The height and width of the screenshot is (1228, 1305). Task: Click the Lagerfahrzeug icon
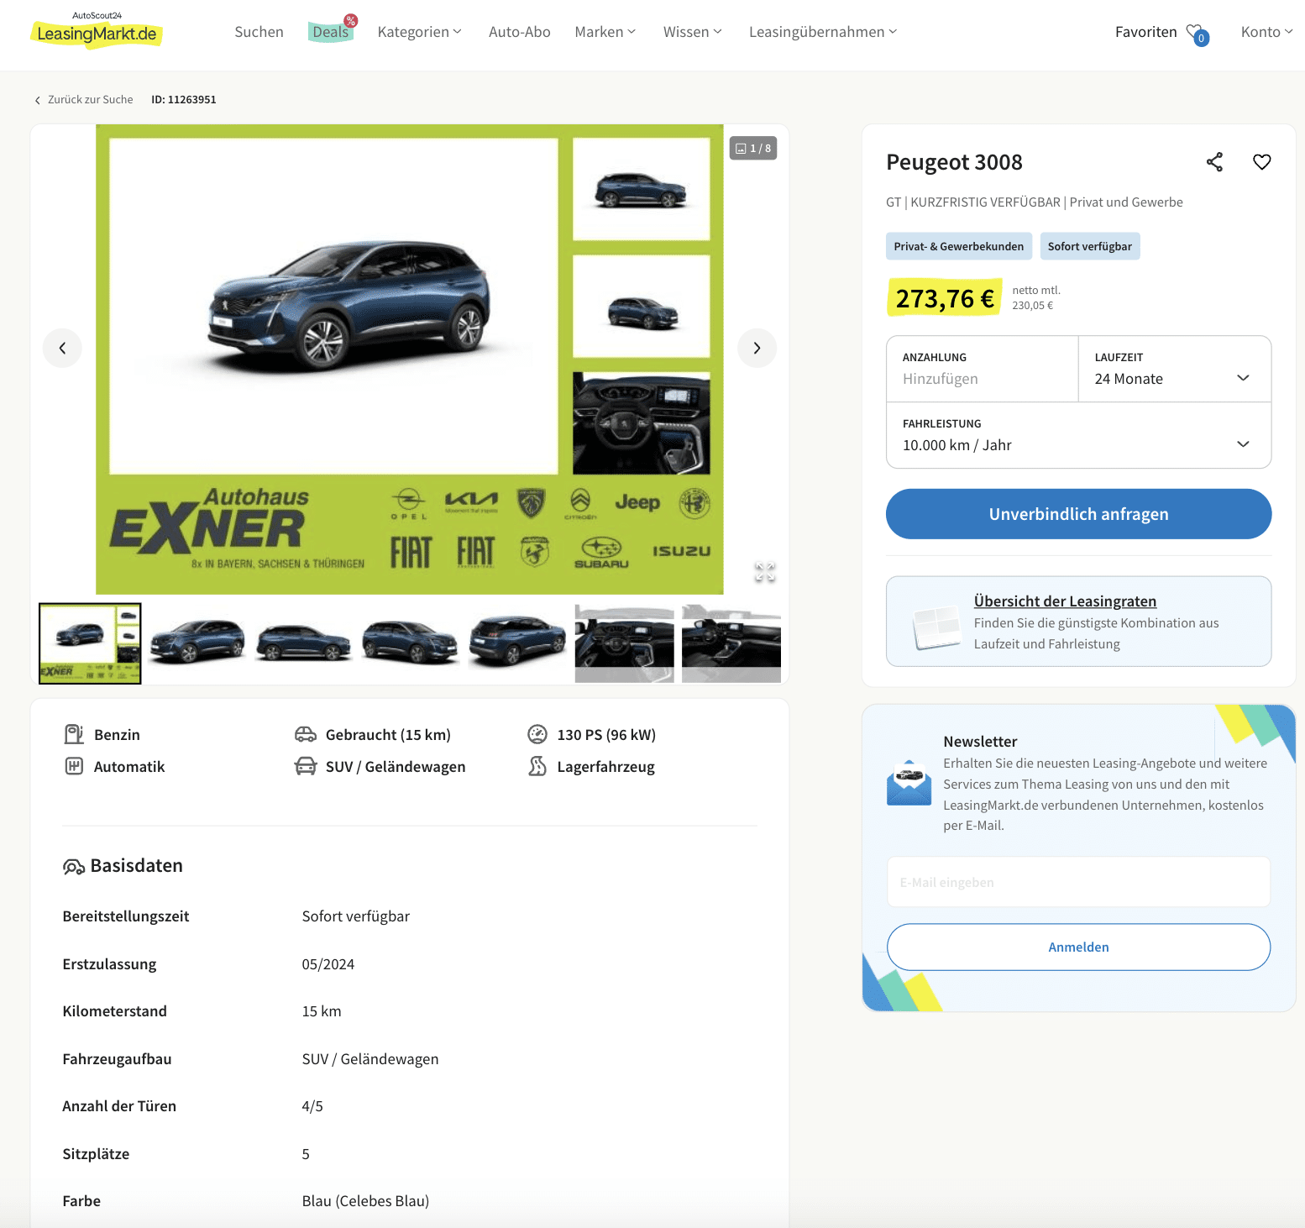point(537,766)
